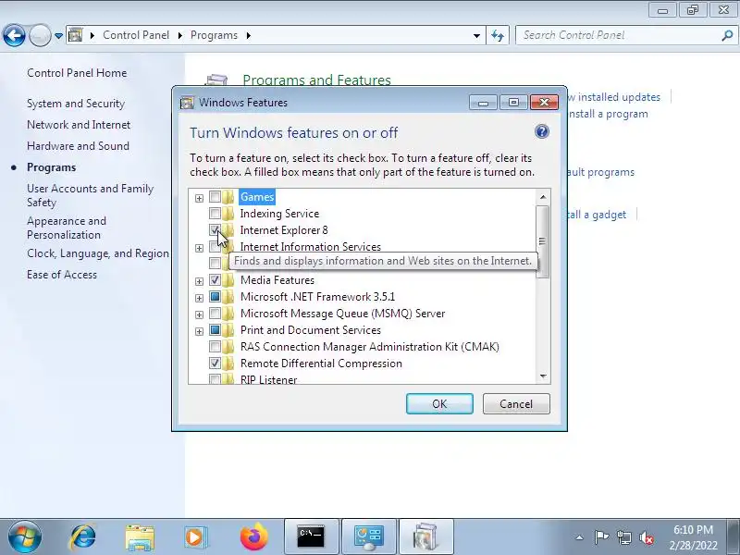The image size is (740, 555).
Task: Uncheck Remote Differential Compression checkbox
Action: tap(215, 364)
